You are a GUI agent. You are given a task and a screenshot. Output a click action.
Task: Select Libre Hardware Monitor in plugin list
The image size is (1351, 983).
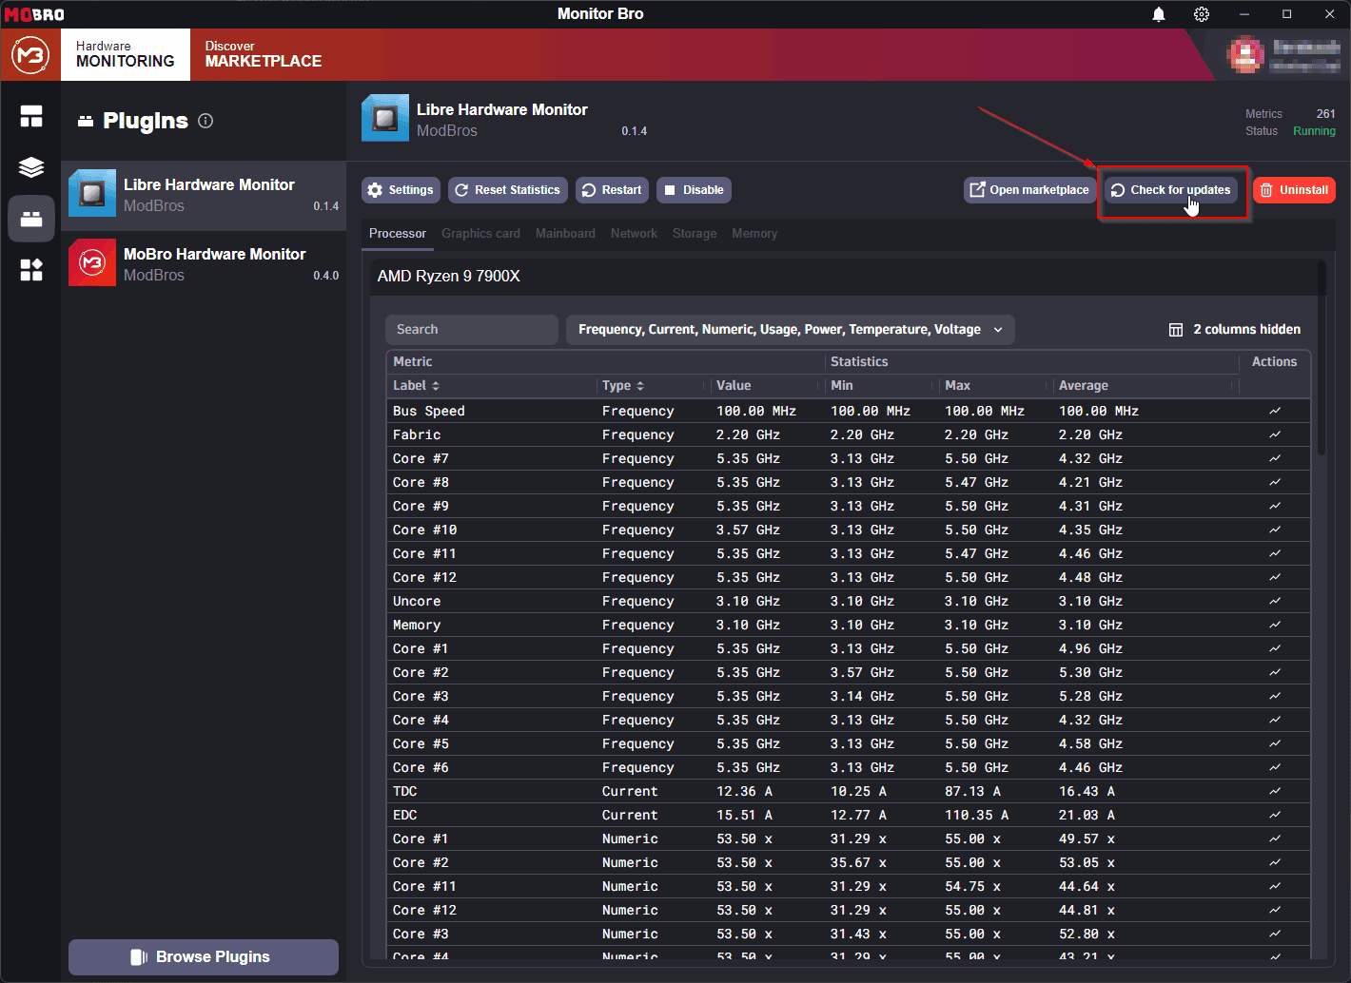click(x=204, y=196)
